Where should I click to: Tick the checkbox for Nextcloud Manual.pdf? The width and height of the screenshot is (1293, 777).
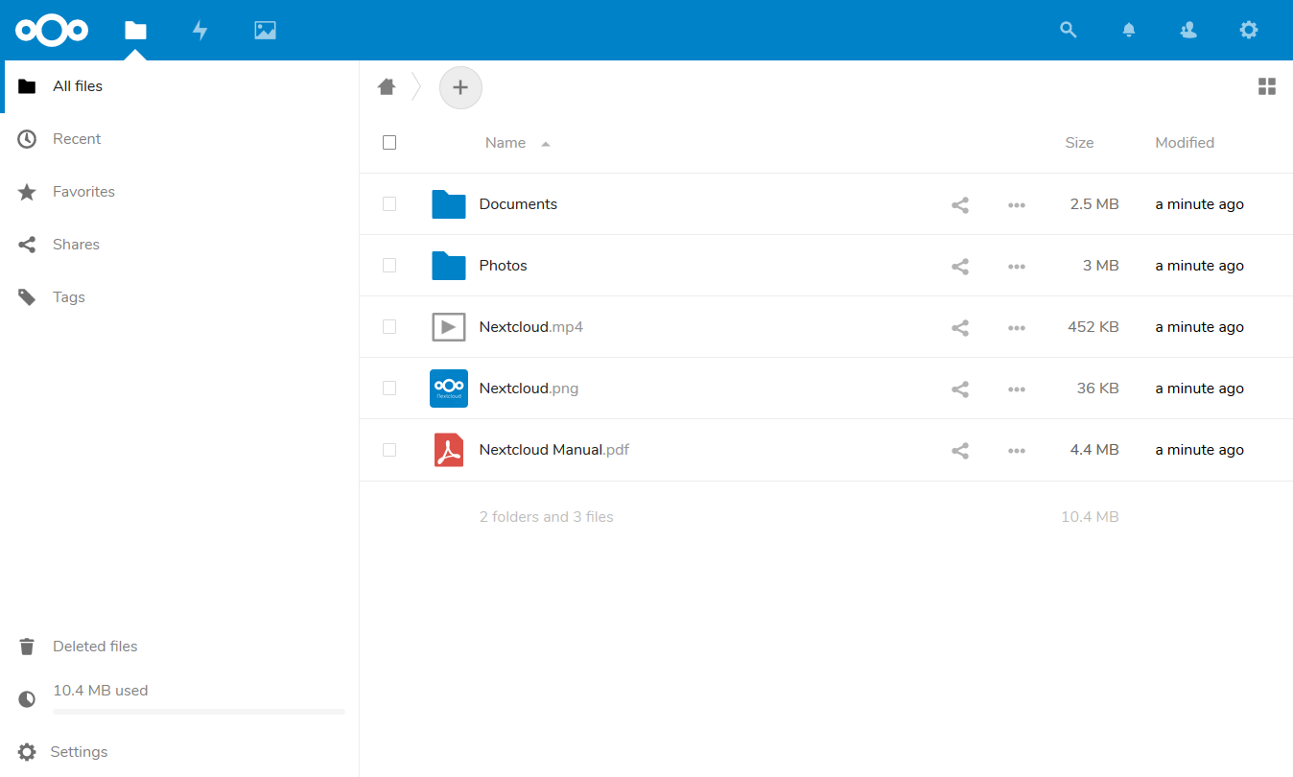389,450
